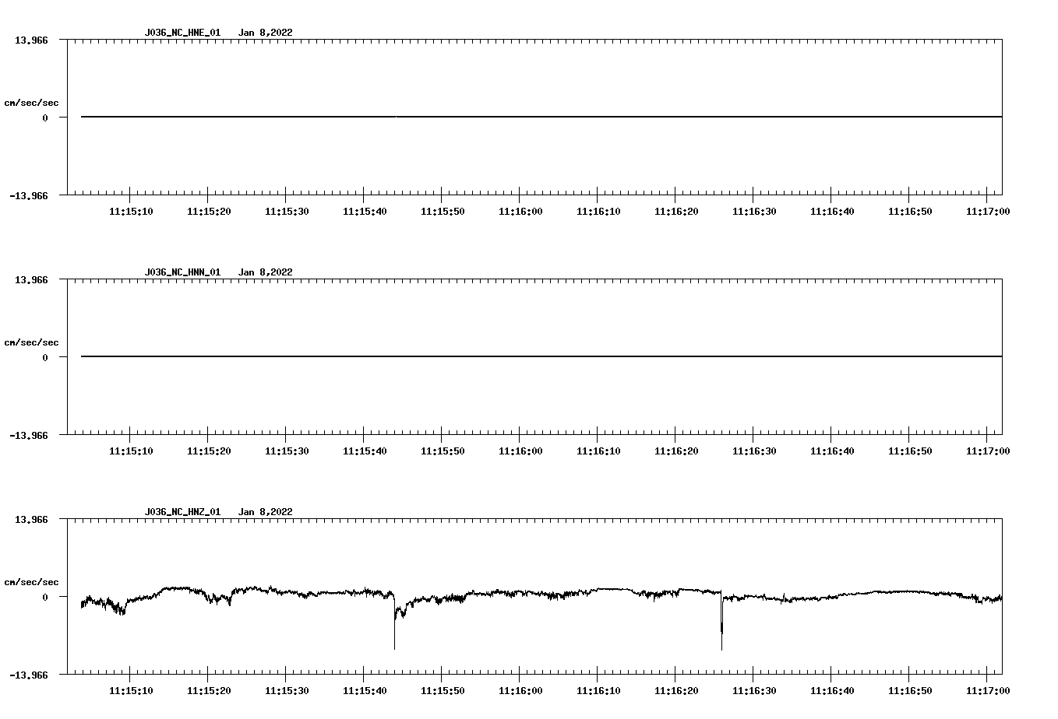Select the J036_NC_HNE_01 chart title
This screenshot has height=719, width=1058.
coord(182,33)
